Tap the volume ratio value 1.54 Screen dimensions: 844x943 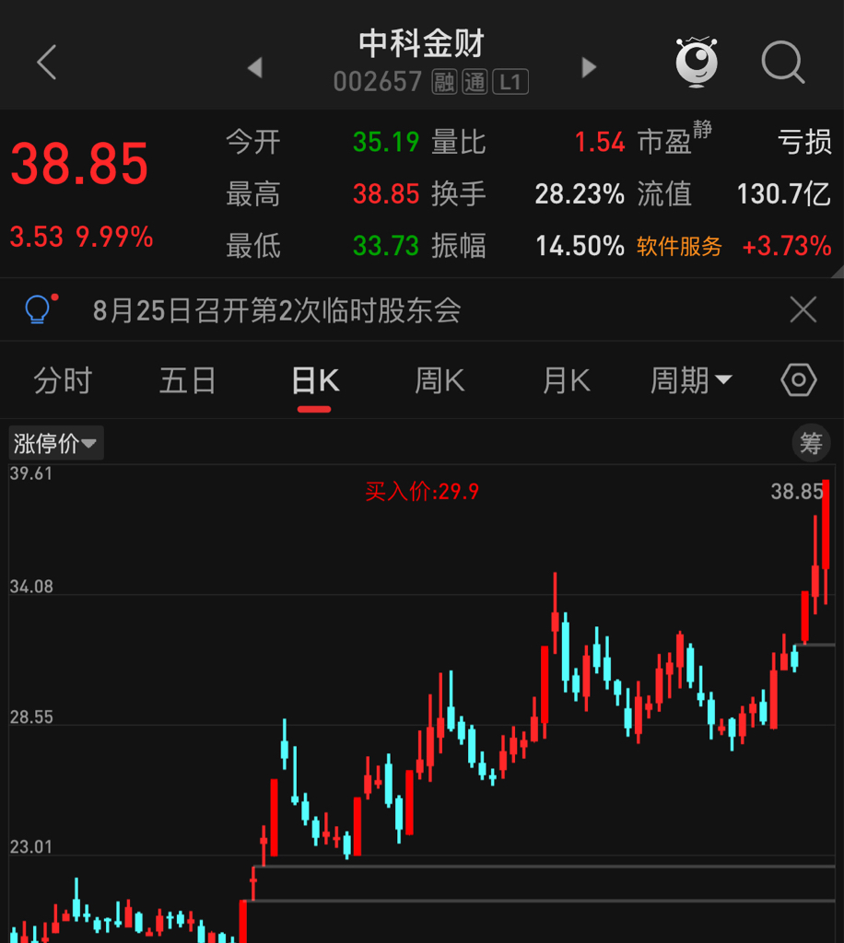click(600, 143)
